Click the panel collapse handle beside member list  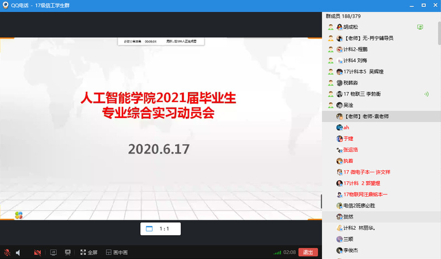(321, 200)
